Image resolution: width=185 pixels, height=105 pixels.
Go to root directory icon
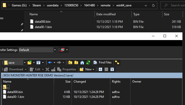[x=76, y=62]
